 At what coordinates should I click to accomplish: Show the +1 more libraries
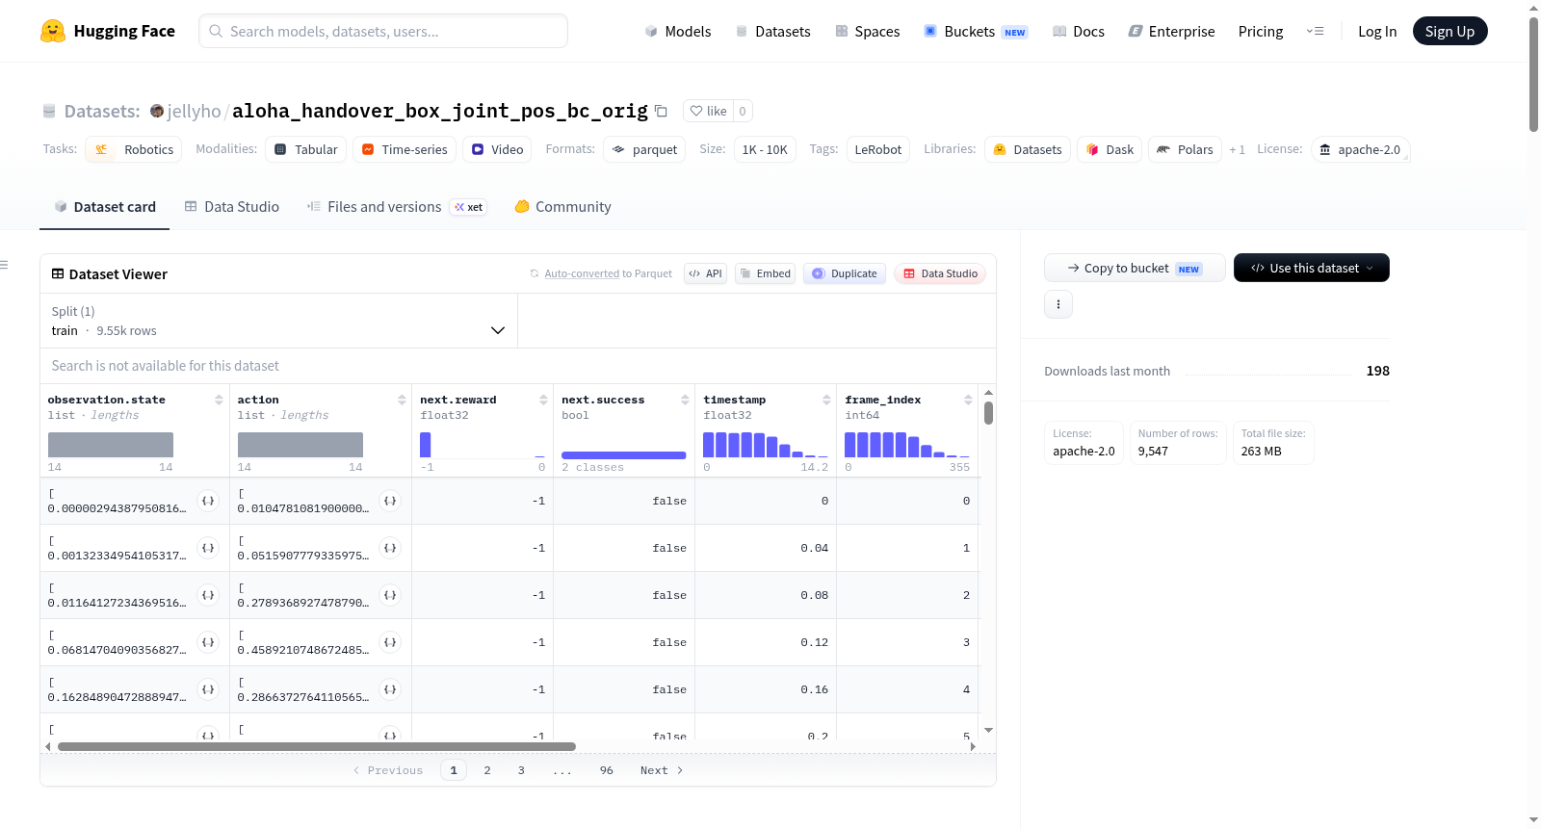tap(1237, 149)
